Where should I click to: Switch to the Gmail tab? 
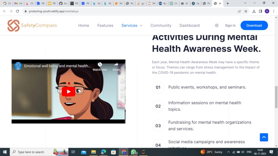(x=18, y=3)
